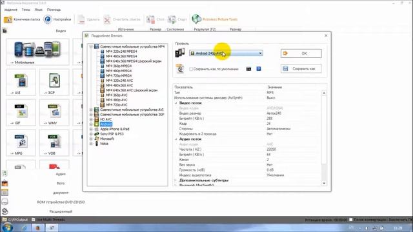Click the Старт toolbar button

coord(177,19)
